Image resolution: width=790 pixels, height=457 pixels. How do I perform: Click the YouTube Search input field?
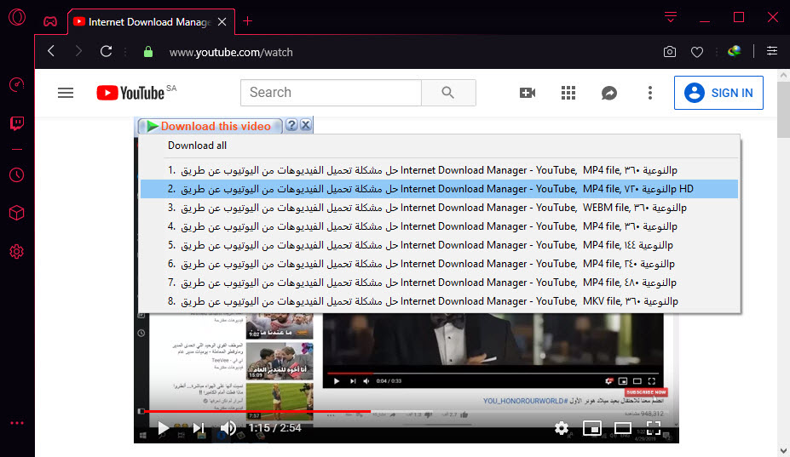pos(331,93)
